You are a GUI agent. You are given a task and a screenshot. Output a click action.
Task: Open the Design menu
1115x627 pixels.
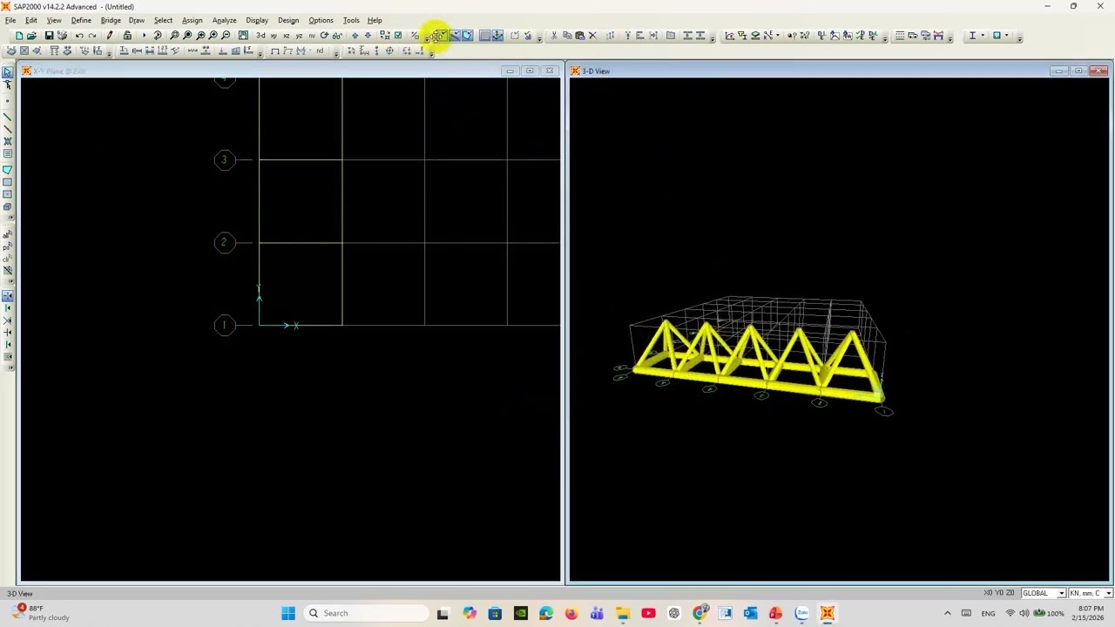288,20
